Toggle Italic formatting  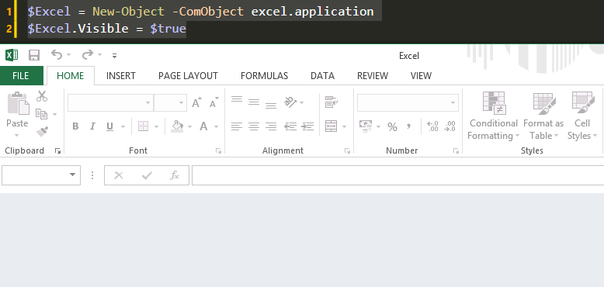pyautogui.click(x=92, y=126)
